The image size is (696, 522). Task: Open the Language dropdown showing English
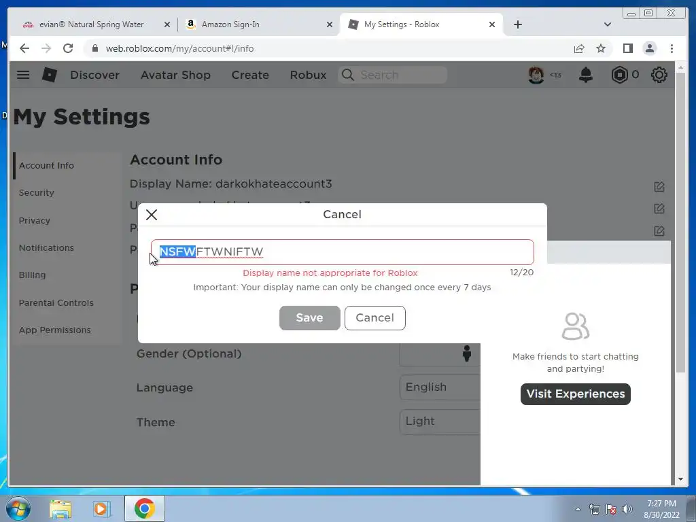click(440, 387)
